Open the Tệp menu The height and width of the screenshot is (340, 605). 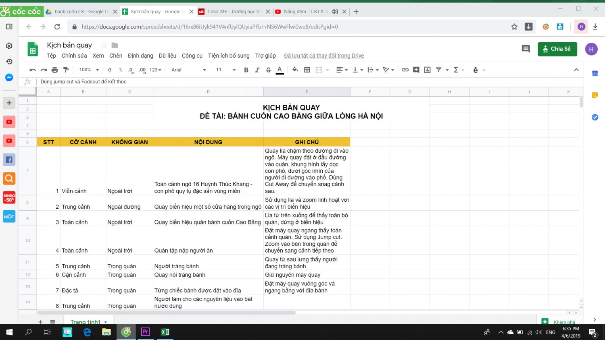[x=51, y=56]
